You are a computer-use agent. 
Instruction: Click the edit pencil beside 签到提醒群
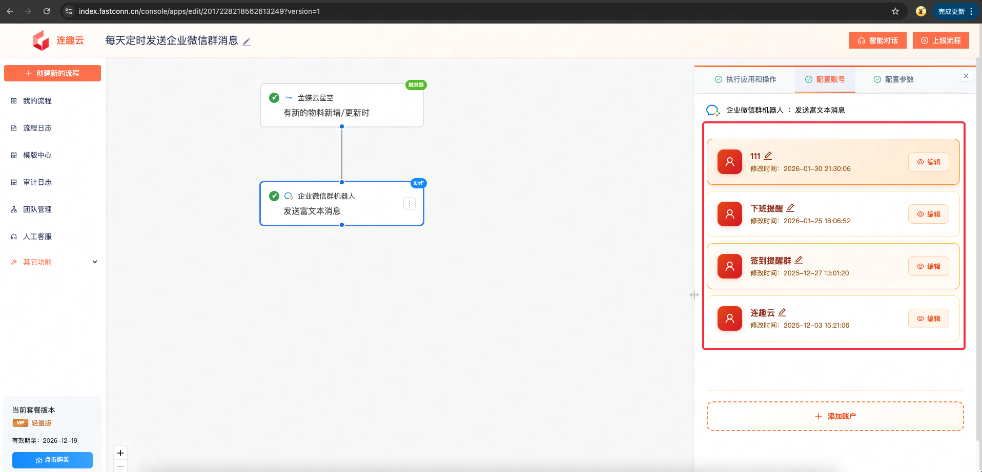799,260
